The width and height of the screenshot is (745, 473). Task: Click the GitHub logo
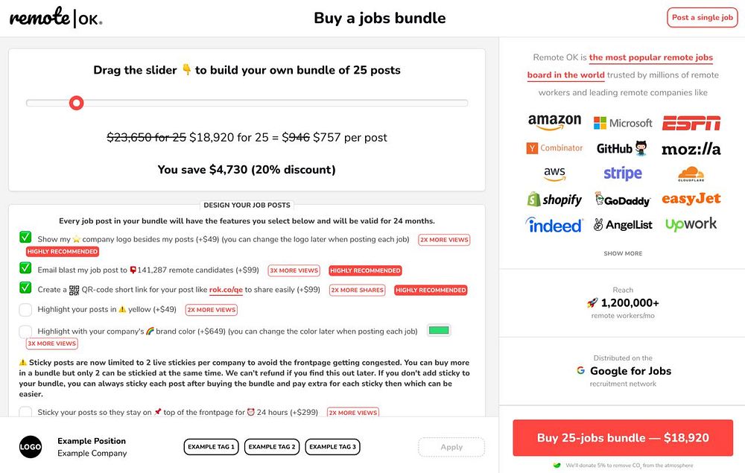pyautogui.click(x=621, y=148)
